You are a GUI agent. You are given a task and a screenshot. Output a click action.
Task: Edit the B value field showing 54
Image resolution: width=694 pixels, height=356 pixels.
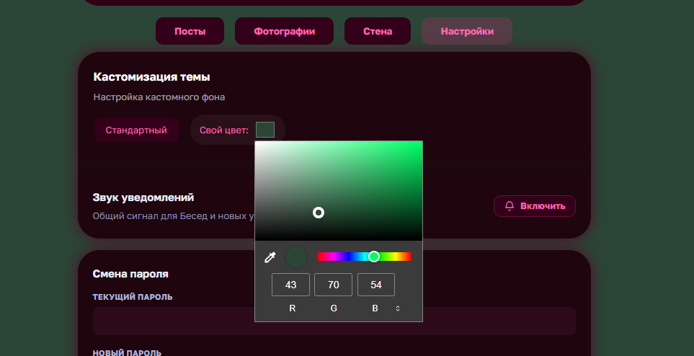(x=375, y=285)
